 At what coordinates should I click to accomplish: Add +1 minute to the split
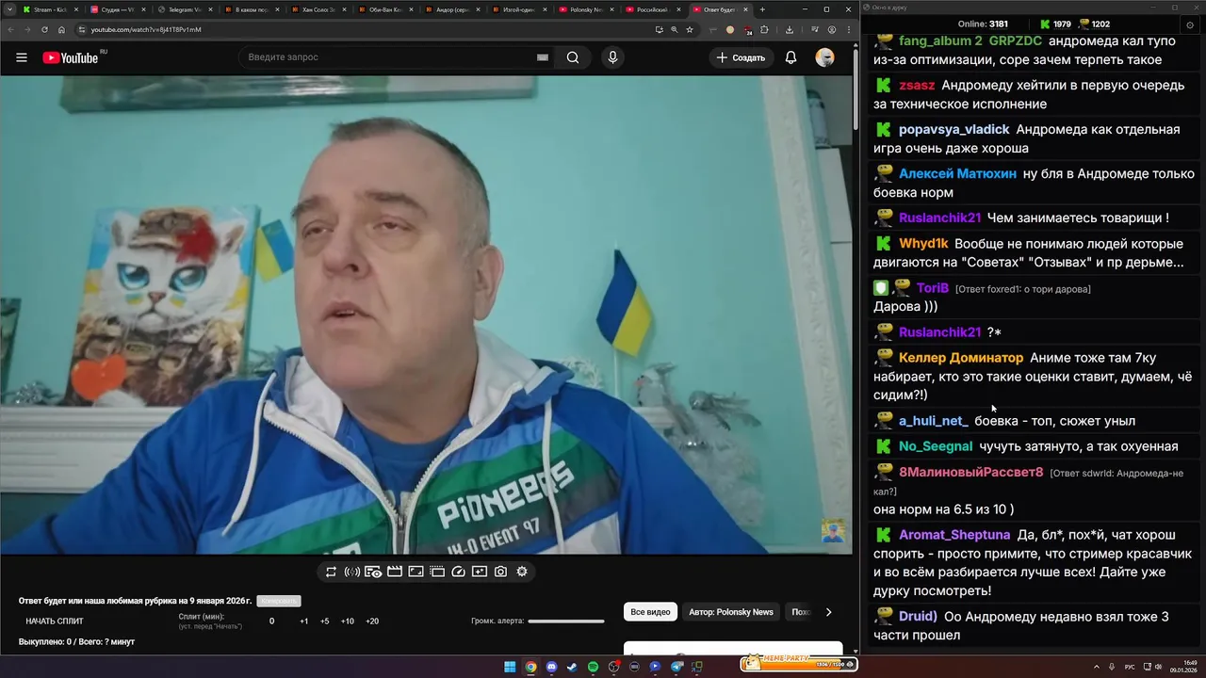click(x=303, y=621)
